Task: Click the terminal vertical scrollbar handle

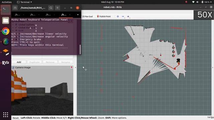Action: 80,49
